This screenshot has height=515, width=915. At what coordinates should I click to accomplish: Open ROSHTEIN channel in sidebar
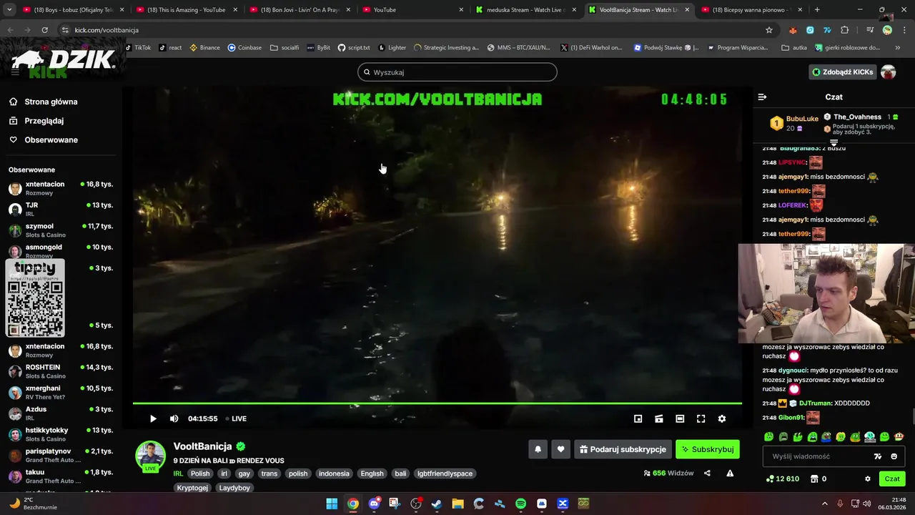point(61,371)
